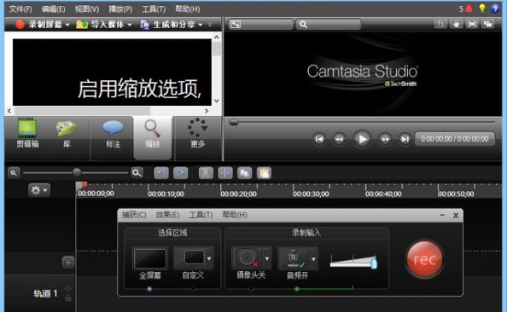Screen dimensions: 507x312
Task: Expand the 导入媒体 dropdown arrow
Action: click(x=130, y=25)
